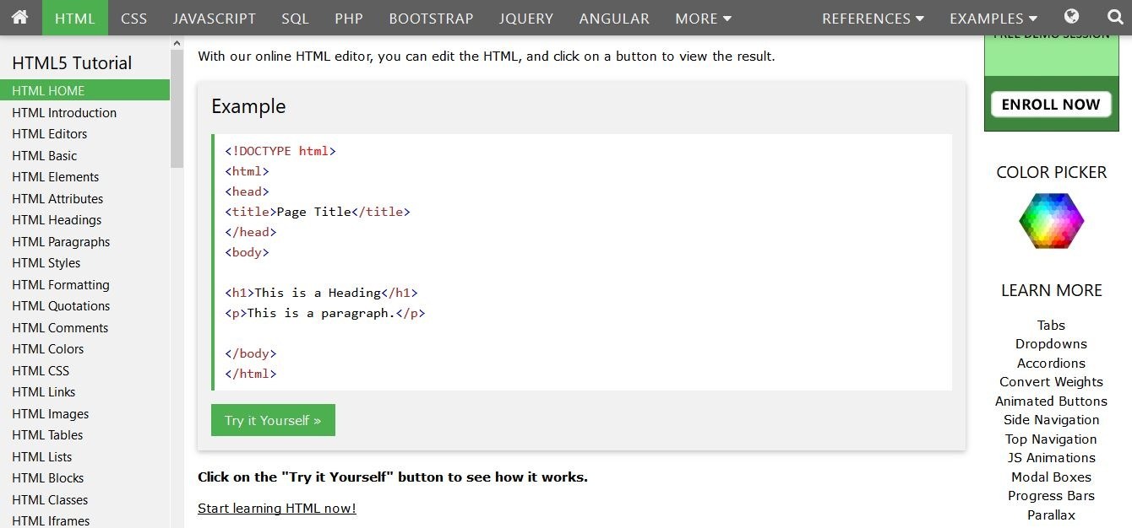Go to HTML Tables chapter

click(x=47, y=435)
